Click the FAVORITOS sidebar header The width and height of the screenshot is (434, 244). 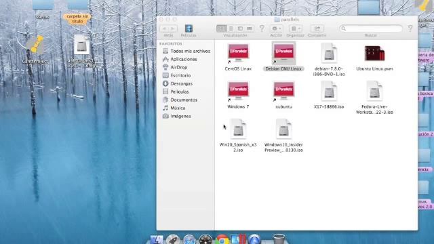(171, 43)
